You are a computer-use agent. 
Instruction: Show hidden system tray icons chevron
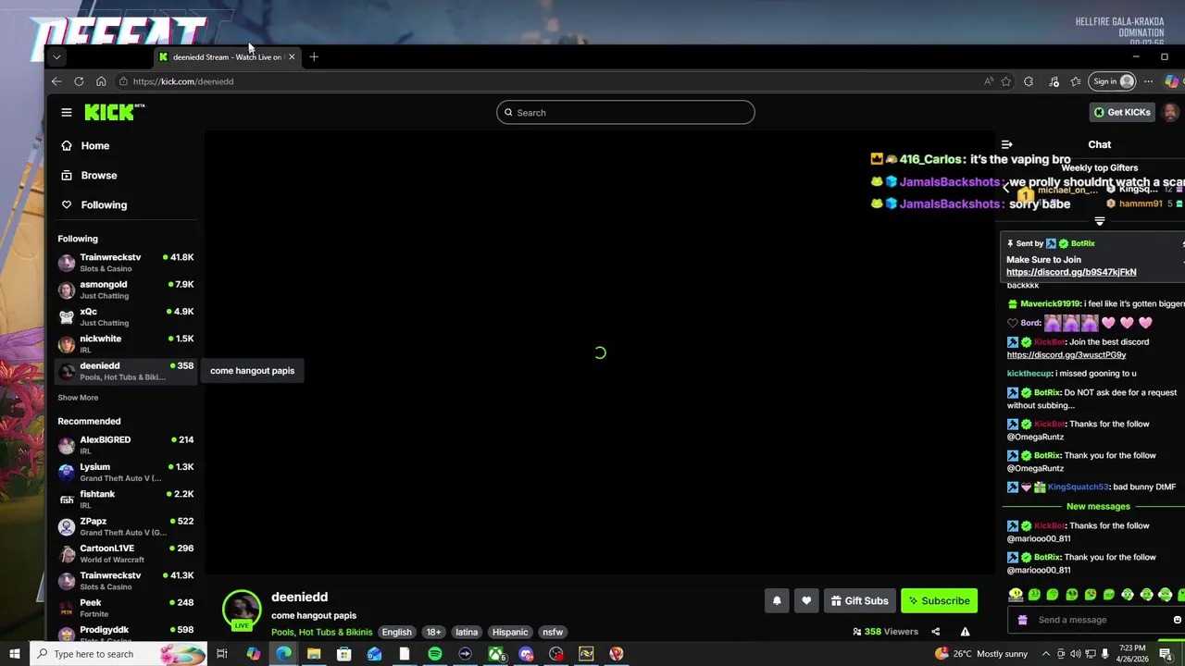point(1046,654)
